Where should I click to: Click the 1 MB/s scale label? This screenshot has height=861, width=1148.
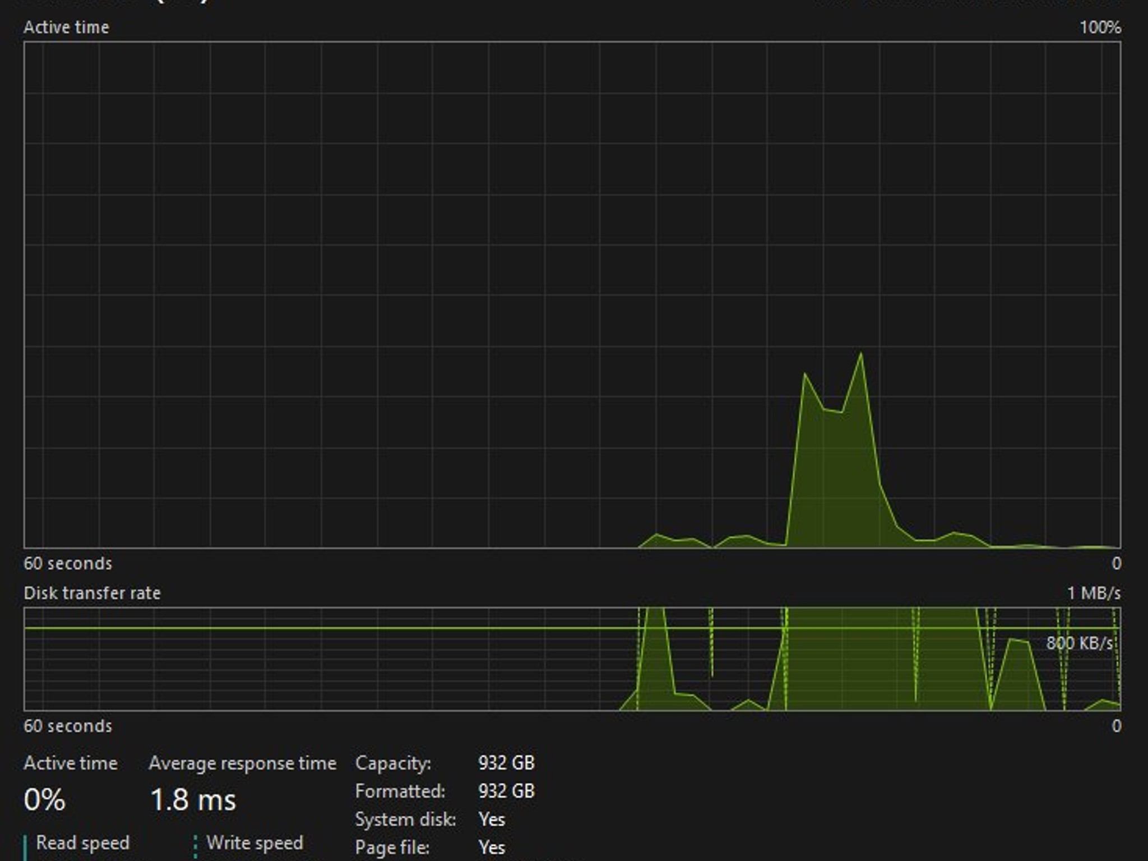[1094, 593]
